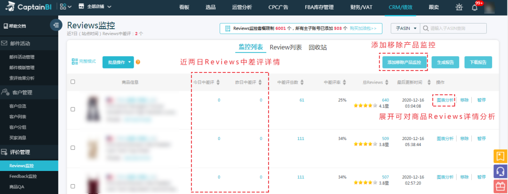Go to 买家消息

pyautogui.click(x=18, y=138)
